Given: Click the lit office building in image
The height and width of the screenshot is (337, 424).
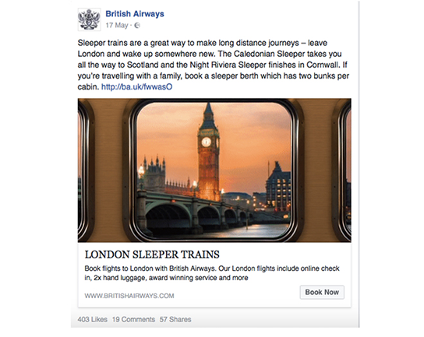Looking at the screenshot, I should pos(278,188).
